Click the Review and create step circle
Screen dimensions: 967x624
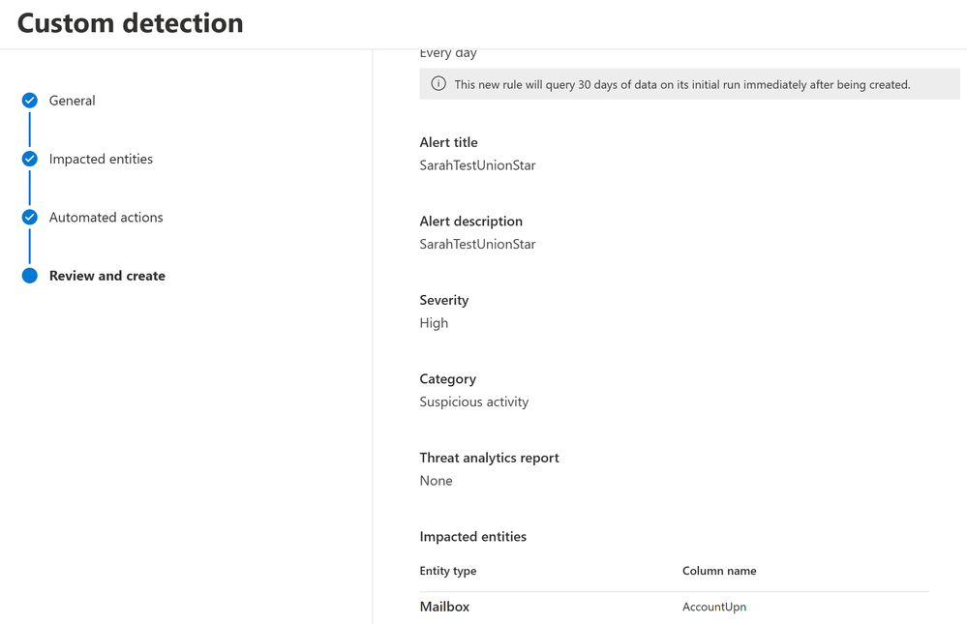click(x=30, y=276)
